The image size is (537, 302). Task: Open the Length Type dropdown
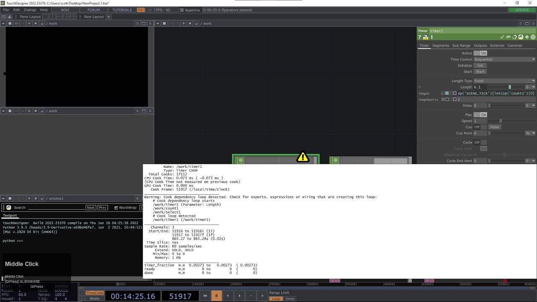pos(505,81)
